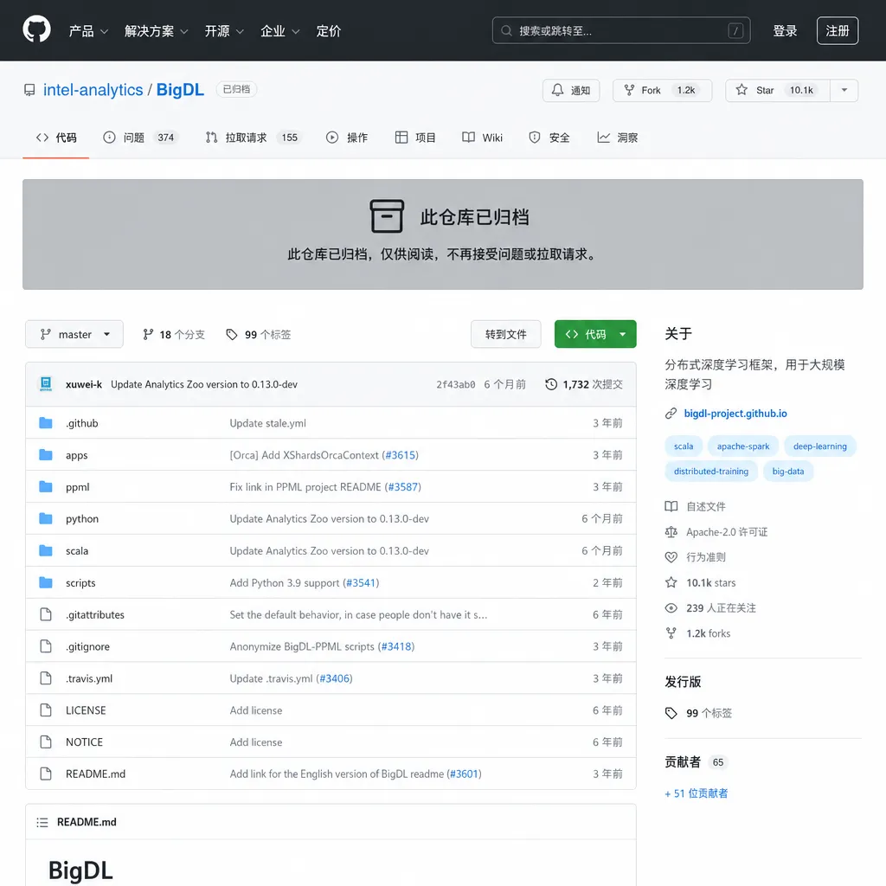Click the apache-spark topic tag
The width and height of the screenshot is (886, 886).
pos(743,446)
